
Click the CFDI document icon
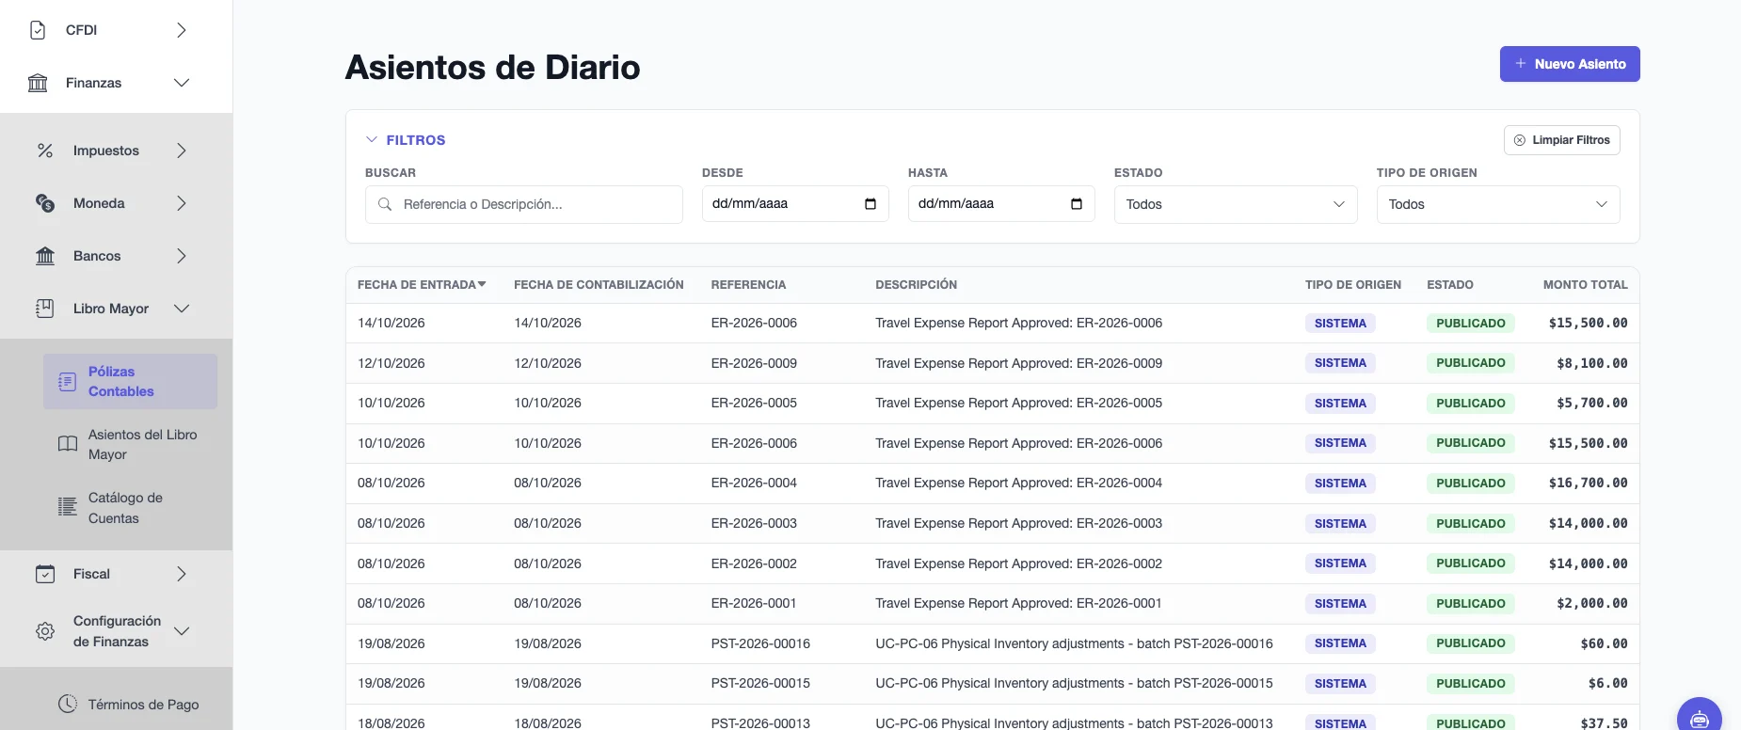38,30
